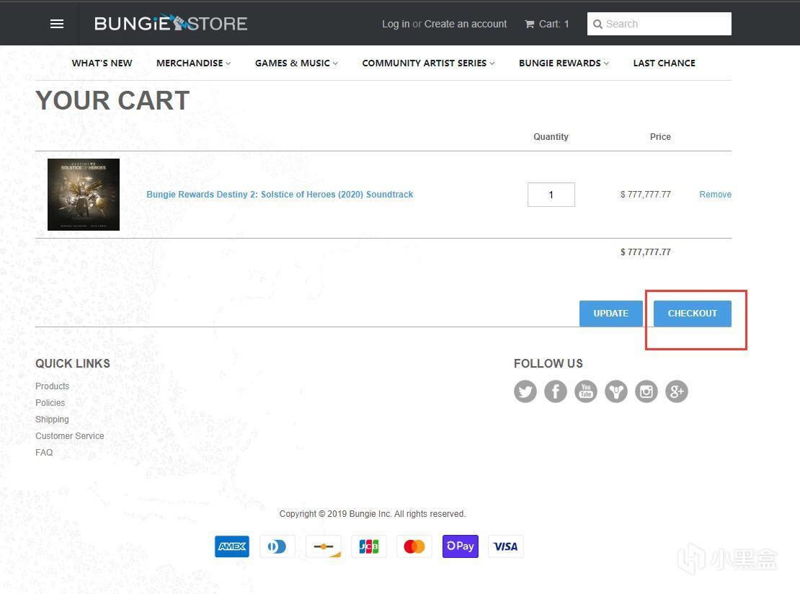This screenshot has height=594, width=800.
Task: Open the Solstice of Heroes album thumbnail
Action: (x=84, y=195)
